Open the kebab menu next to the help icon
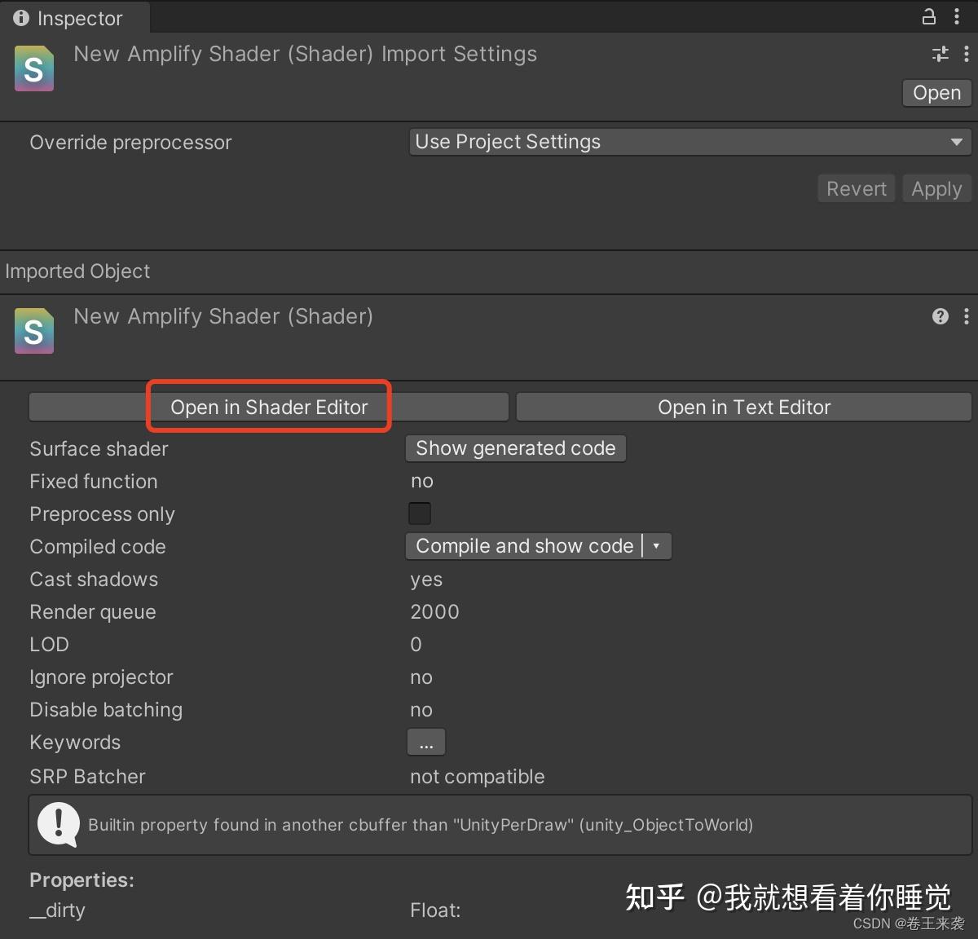Viewport: 978px width, 939px height. pos(967,316)
